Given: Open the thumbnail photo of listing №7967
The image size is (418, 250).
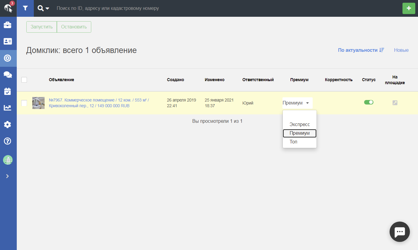Looking at the screenshot, I should click(38, 103).
